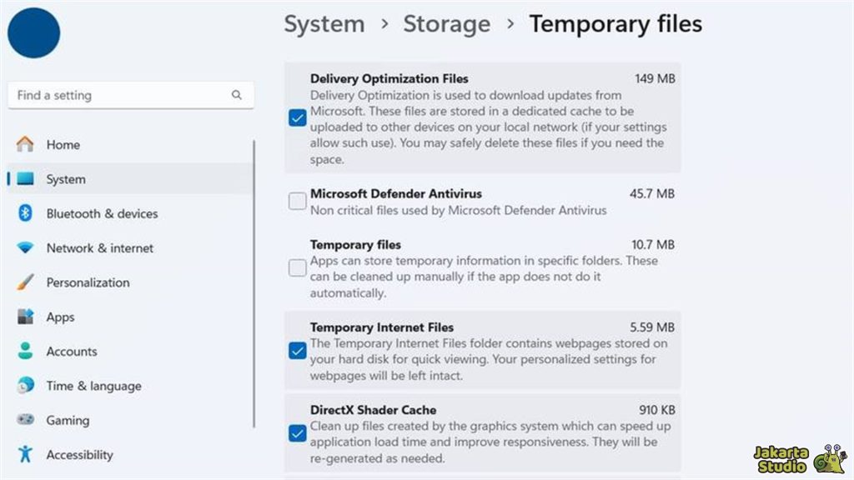Click the Apps icon in sidebar

(25, 316)
